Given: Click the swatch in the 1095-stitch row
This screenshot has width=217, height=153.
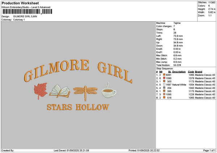Looking at the screenshot, I should tap(164, 94).
